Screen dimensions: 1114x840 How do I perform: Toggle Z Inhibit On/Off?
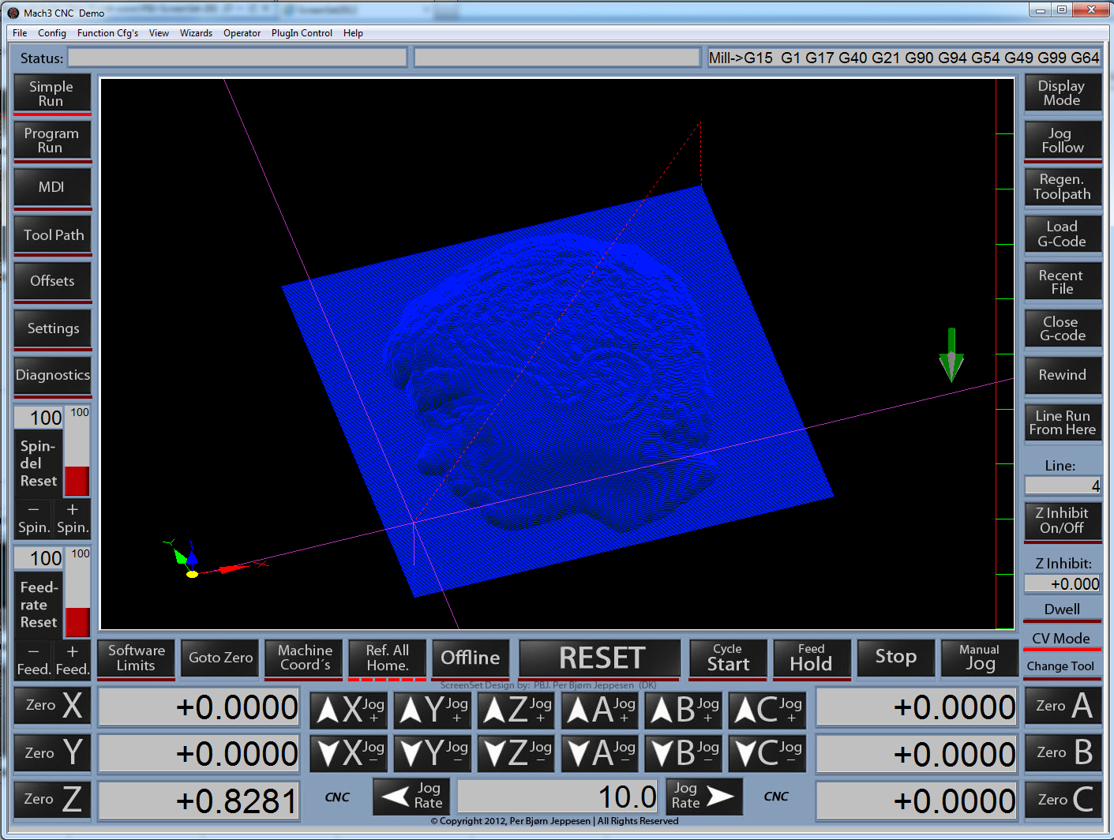pos(1063,521)
